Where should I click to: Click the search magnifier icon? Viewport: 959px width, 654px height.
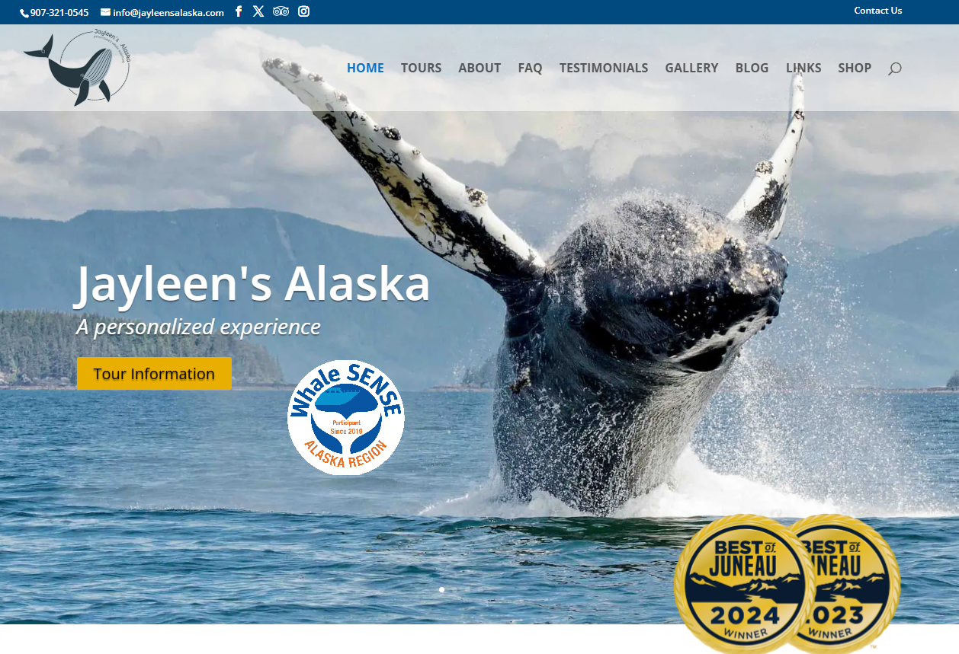click(x=895, y=69)
